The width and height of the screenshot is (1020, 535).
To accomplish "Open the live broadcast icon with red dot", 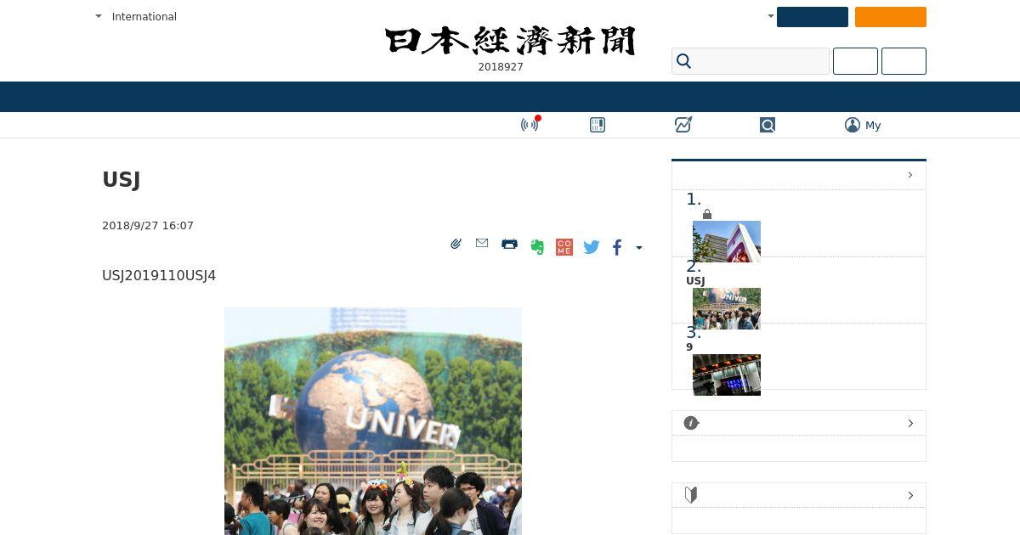I will (x=530, y=124).
